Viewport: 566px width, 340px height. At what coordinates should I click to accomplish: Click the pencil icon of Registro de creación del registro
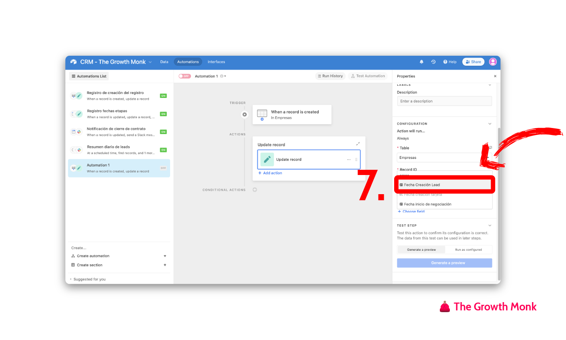(79, 96)
